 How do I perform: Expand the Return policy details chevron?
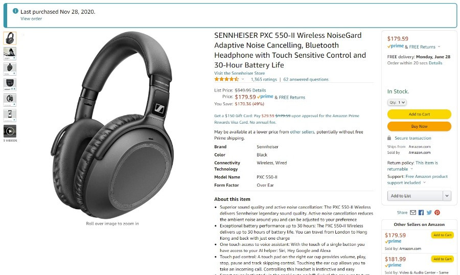click(x=411, y=169)
